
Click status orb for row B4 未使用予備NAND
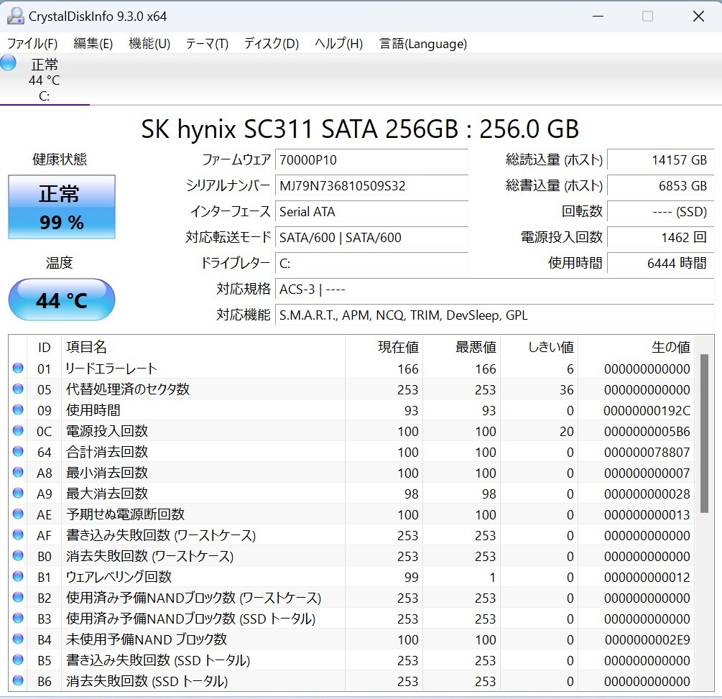point(18,639)
